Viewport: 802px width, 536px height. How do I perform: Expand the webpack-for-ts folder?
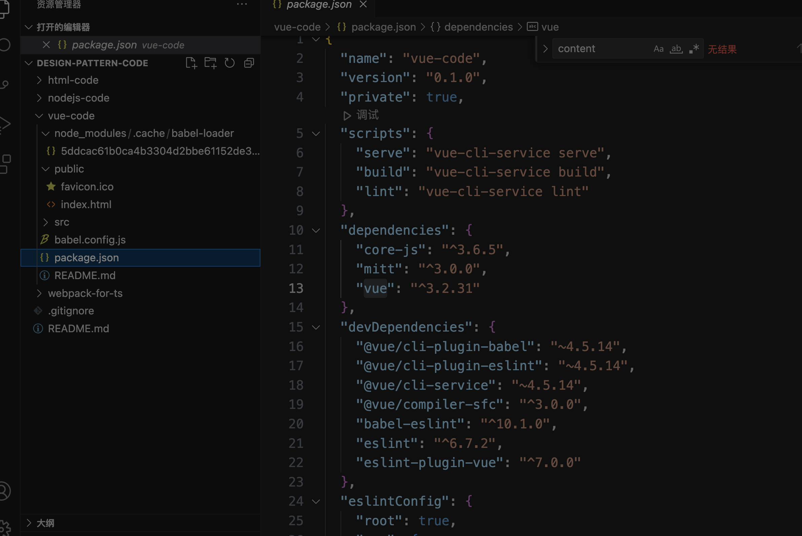pyautogui.click(x=39, y=293)
